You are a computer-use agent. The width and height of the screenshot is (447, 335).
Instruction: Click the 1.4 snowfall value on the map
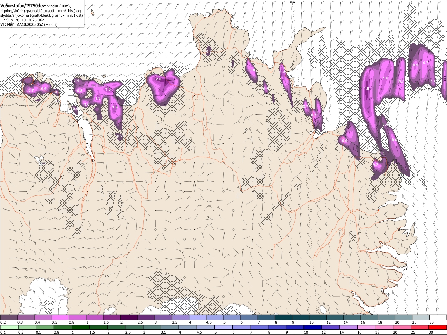(x=115, y=107)
